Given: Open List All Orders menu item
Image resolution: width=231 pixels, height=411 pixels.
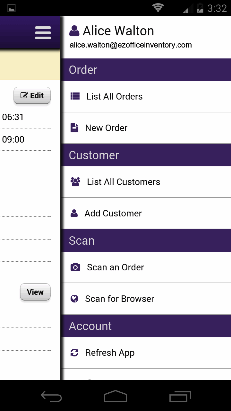Looking at the screenshot, I should pyautogui.click(x=115, y=96).
